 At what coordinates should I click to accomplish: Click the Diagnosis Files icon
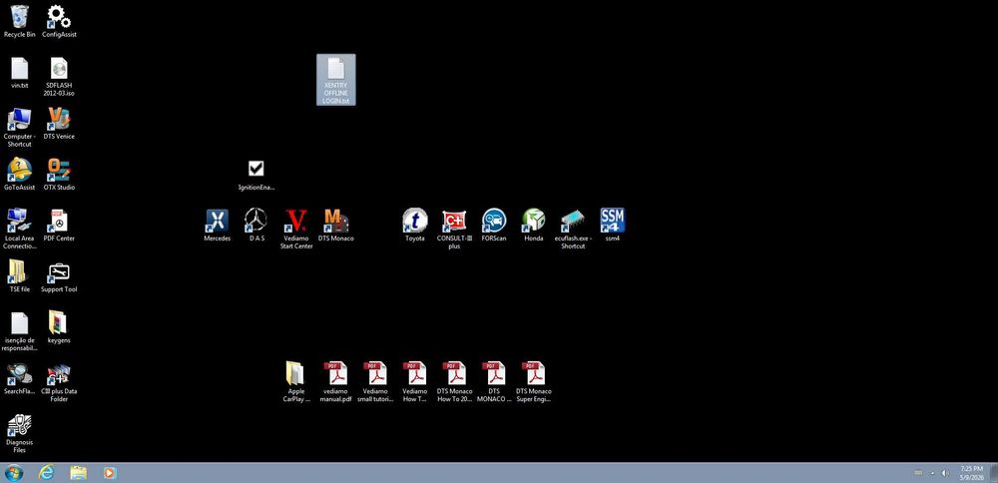[x=20, y=425]
